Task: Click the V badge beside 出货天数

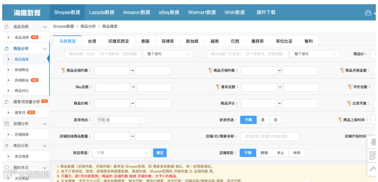Action: pos(349,103)
